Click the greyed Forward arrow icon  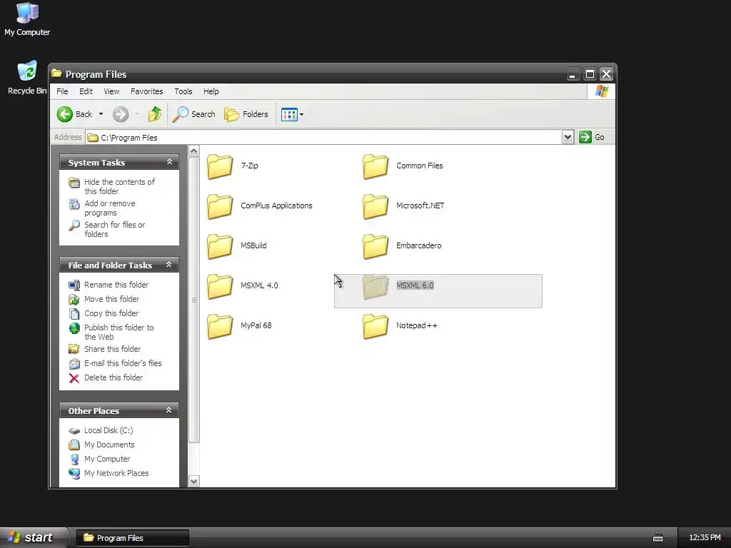[x=120, y=114]
